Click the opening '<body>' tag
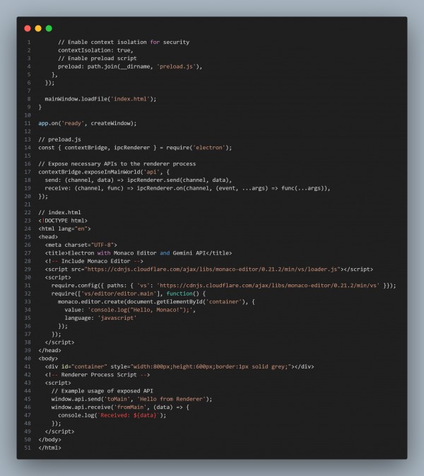424x476 pixels. (x=48, y=359)
